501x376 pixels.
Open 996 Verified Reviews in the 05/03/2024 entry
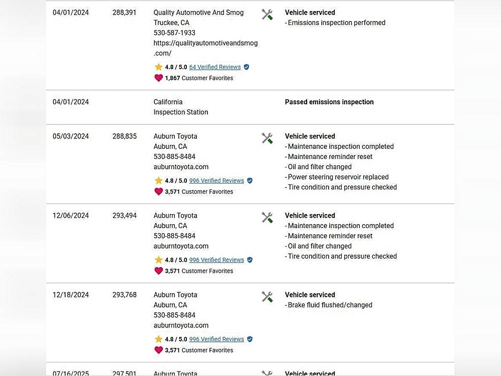[x=216, y=180]
